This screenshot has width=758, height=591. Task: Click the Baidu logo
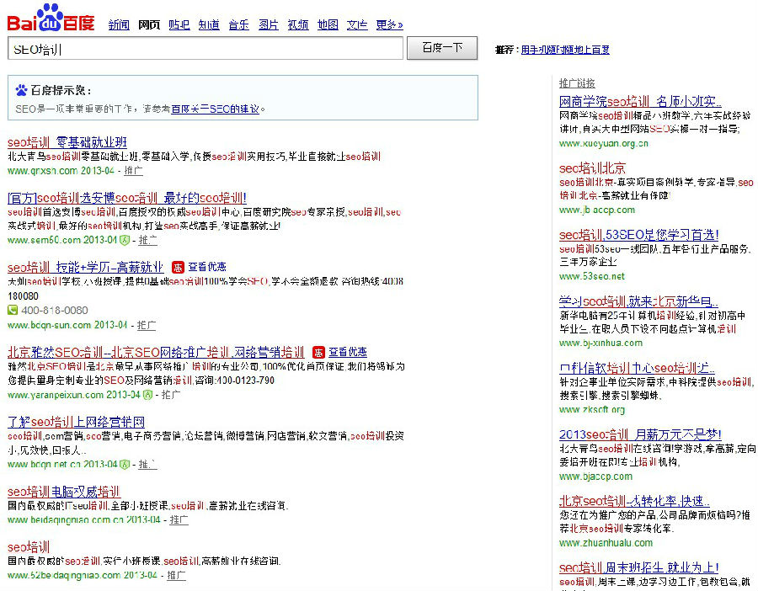point(51,18)
